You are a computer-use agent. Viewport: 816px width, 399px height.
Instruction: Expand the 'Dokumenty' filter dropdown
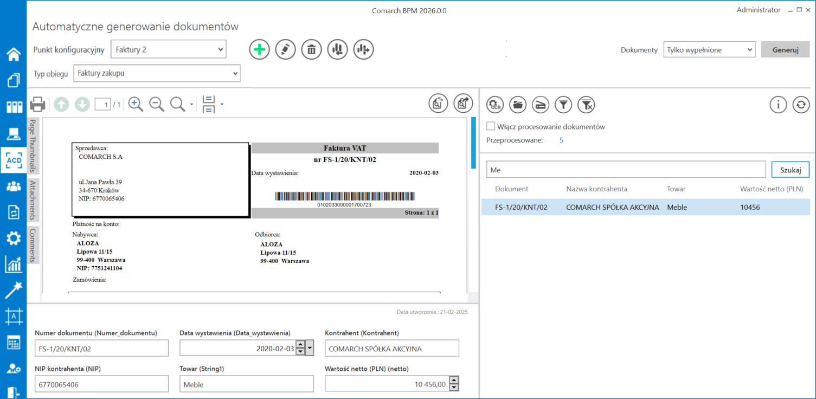(x=709, y=50)
